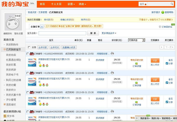Screen dimensions: 177x122
Task: Click the 合并付款 button
Action: pyautogui.click(x=43, y=47)
